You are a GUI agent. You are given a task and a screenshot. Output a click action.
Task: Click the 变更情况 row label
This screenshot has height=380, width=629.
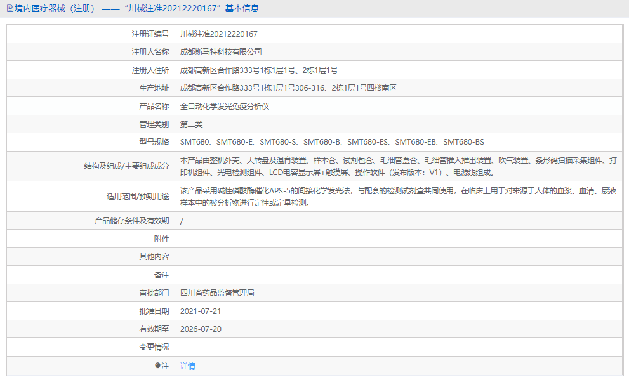point(152,348)
